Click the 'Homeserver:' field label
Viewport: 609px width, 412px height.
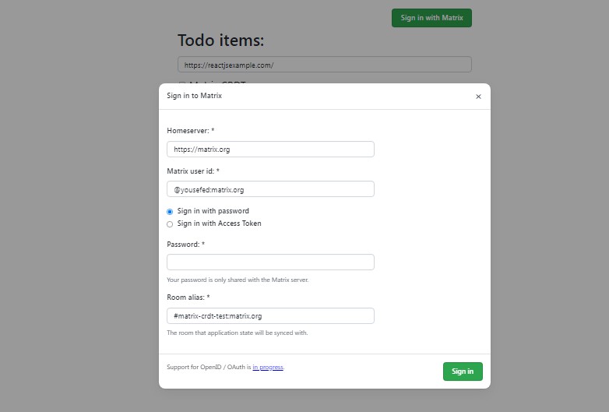(x=190, y=131)
